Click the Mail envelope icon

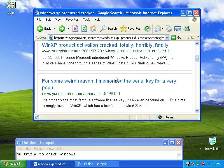158,29
